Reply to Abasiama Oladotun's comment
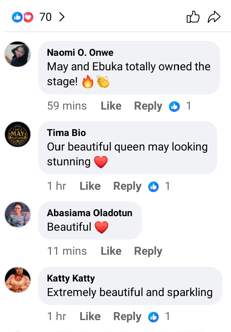231x332 pixels. [x=148, y=251]
